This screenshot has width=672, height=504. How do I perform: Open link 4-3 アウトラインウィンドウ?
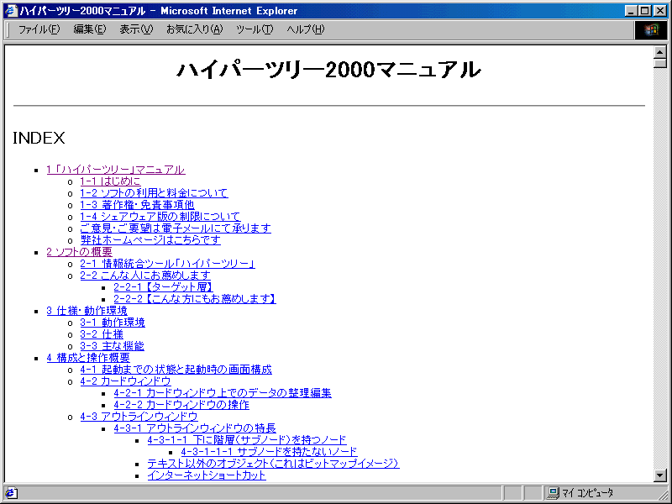(139, 417)
